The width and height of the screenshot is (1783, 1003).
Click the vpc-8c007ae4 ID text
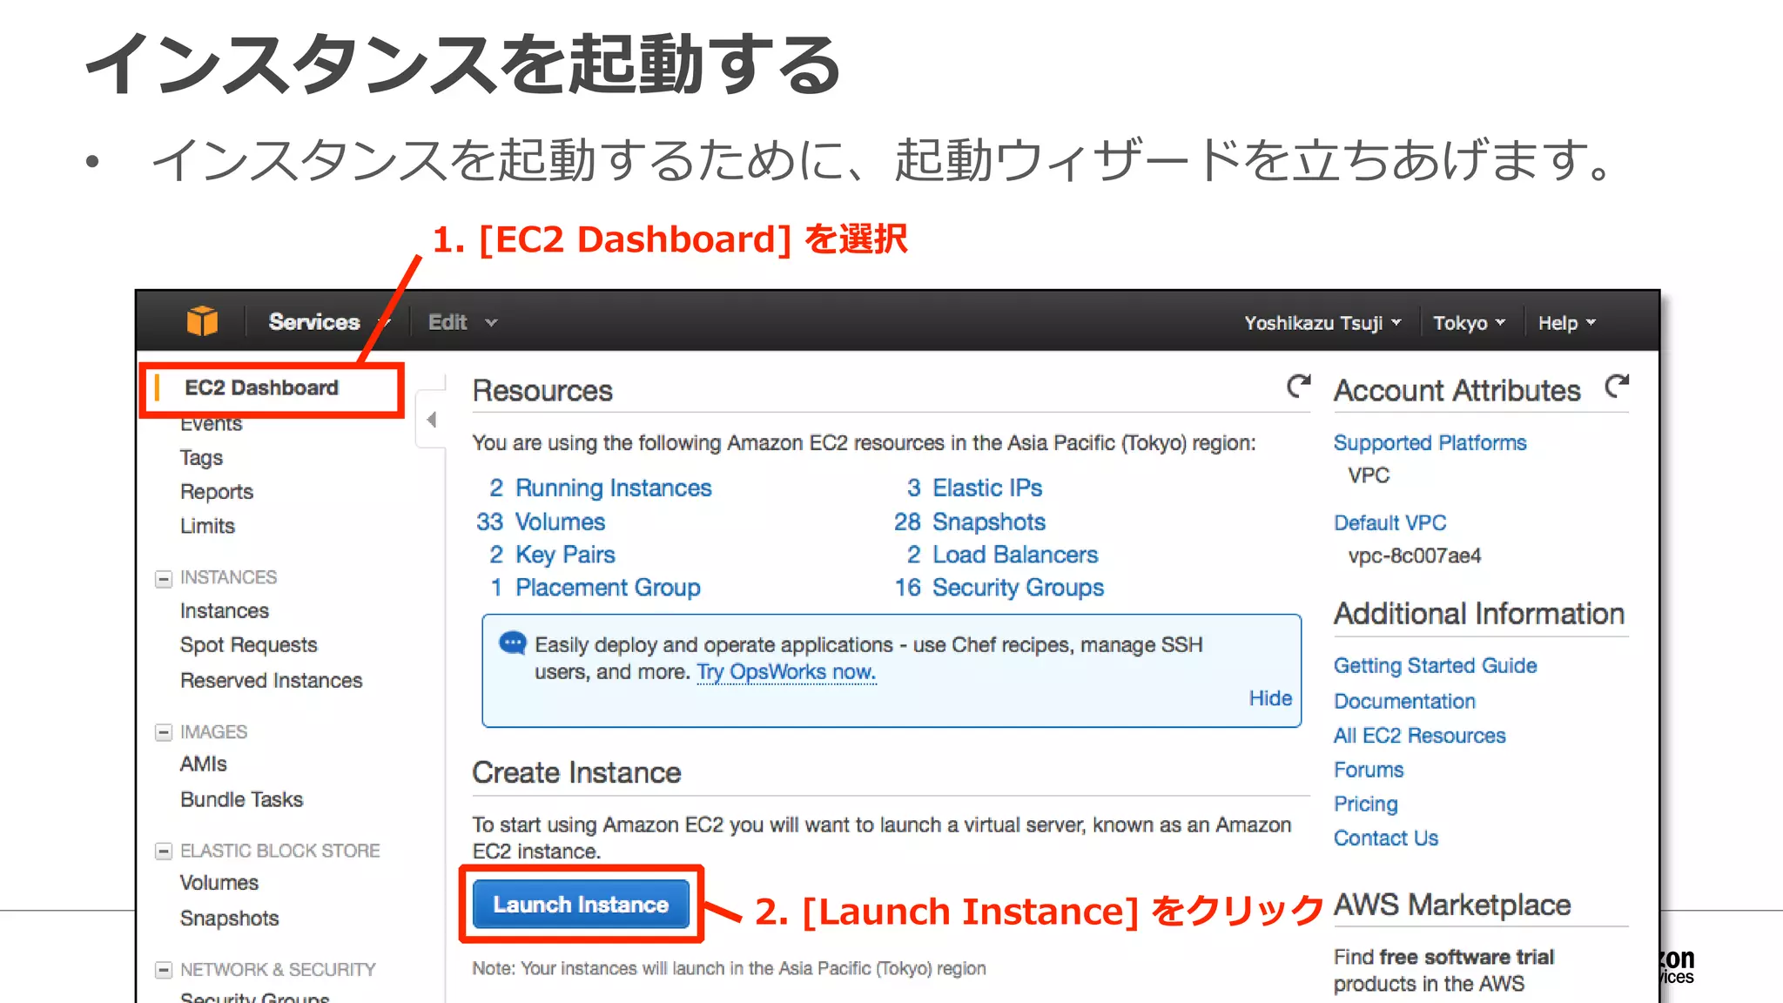coord(1414,555)
